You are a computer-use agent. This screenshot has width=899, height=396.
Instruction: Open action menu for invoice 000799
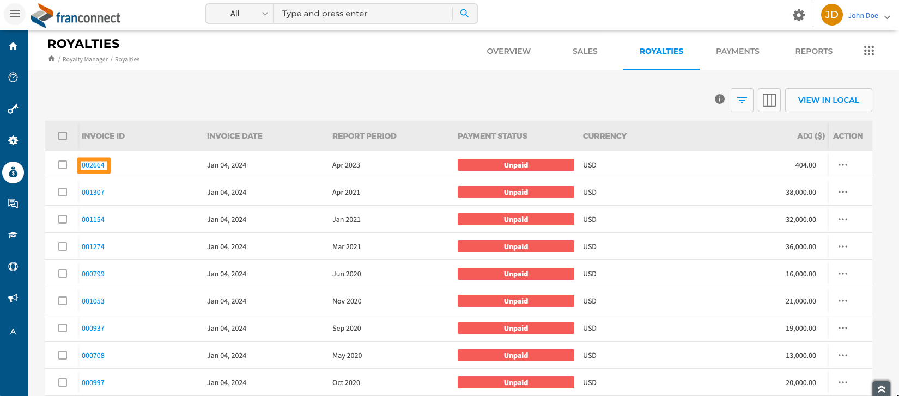[843, 274]
